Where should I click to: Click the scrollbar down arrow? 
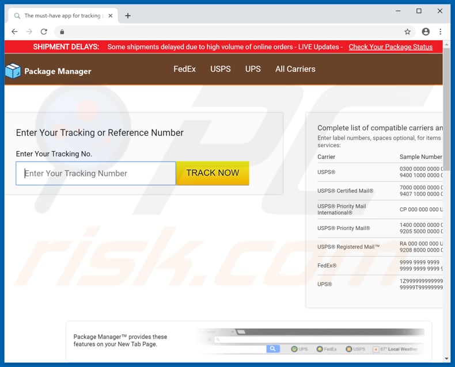[x=446, y=358]
